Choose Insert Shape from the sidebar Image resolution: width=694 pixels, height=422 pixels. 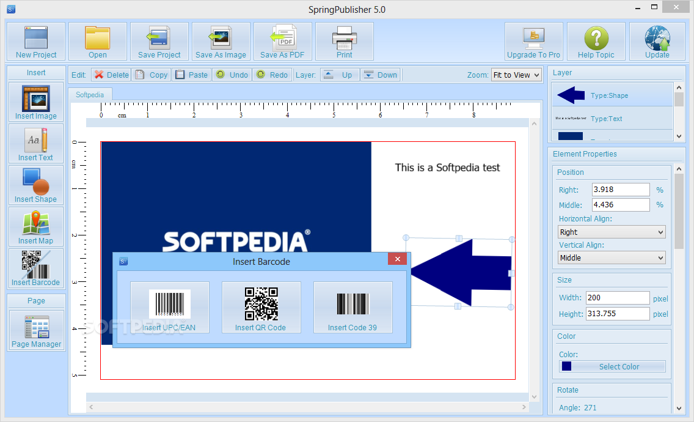click(x=36, y=185)
